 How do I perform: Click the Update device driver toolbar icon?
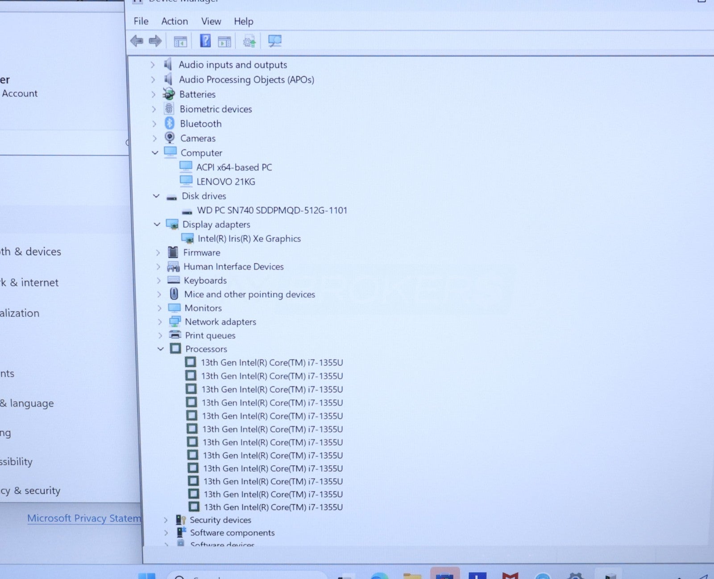[x=249, y=42]
